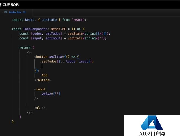
Task: Click the 'return' keyword
Action: 25,47
